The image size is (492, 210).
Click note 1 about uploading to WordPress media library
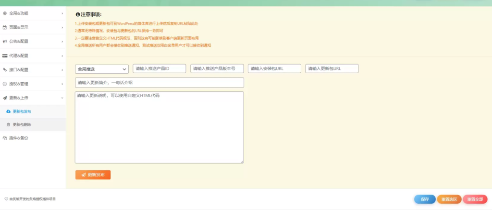136,23
